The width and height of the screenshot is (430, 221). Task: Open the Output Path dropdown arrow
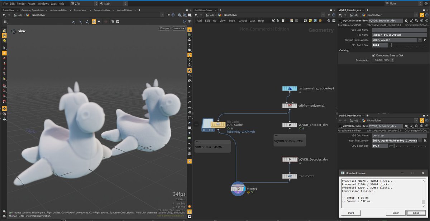coord(420,40)
